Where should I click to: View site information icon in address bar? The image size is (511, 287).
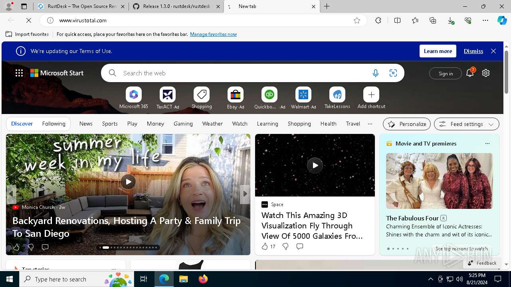point(50,20)
